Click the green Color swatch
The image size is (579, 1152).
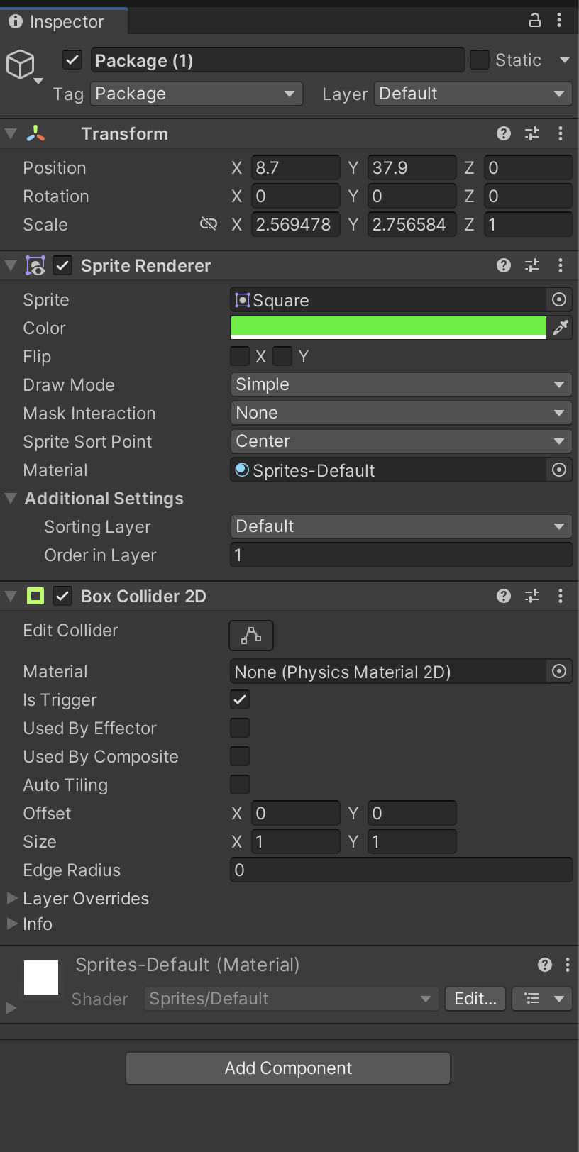pos(389,328)
